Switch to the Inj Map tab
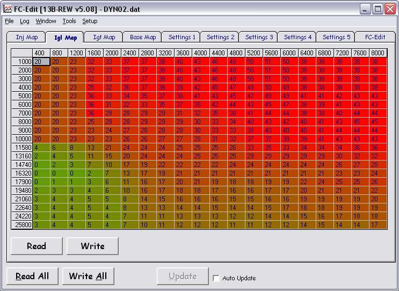 (27, 38)
